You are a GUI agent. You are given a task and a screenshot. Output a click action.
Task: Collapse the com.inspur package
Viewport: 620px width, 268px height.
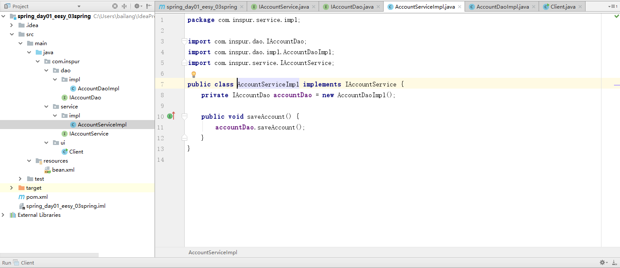37,62
